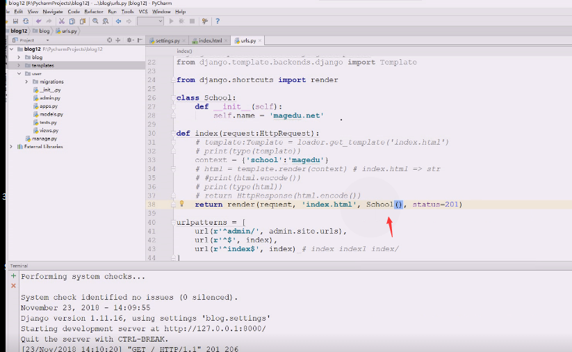Click the Copy toolbar icon

(72, 21)
